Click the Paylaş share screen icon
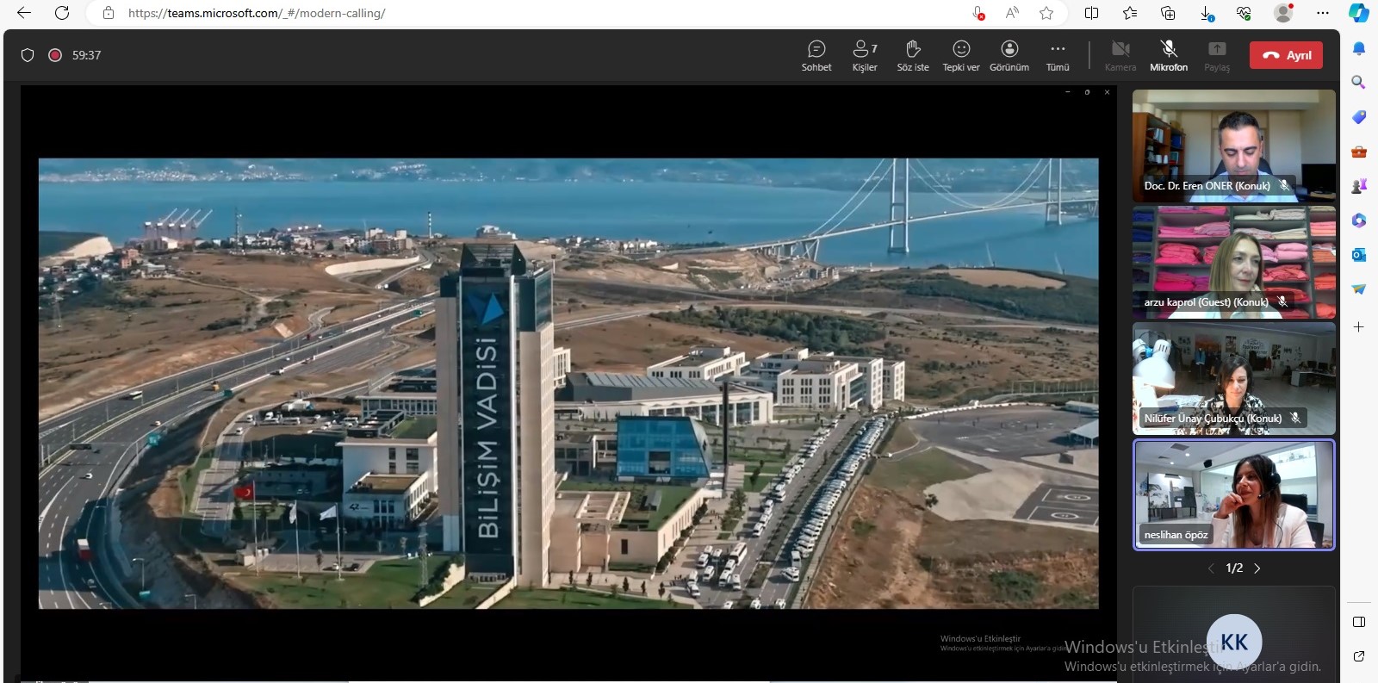The image size is (1378, 683). pyautogui.click(x=1217, y=55)
